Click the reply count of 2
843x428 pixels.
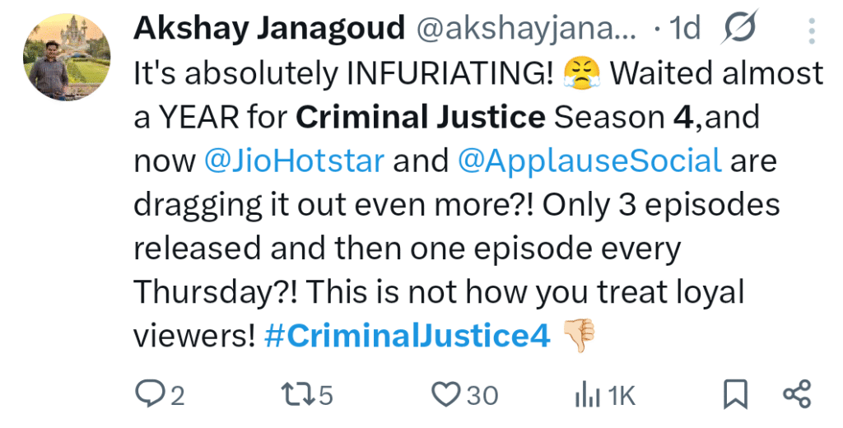(x=177, y=396)
